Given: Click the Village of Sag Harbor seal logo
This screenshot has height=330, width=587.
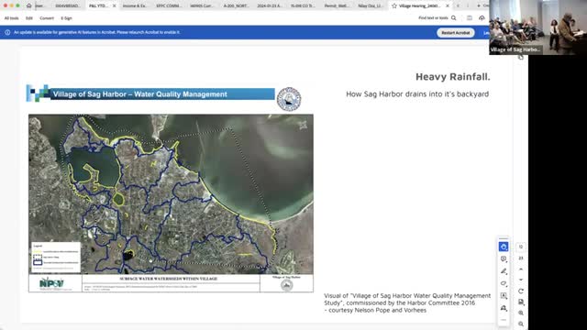Looking at the screenshot, I should (x=289, y=99).
